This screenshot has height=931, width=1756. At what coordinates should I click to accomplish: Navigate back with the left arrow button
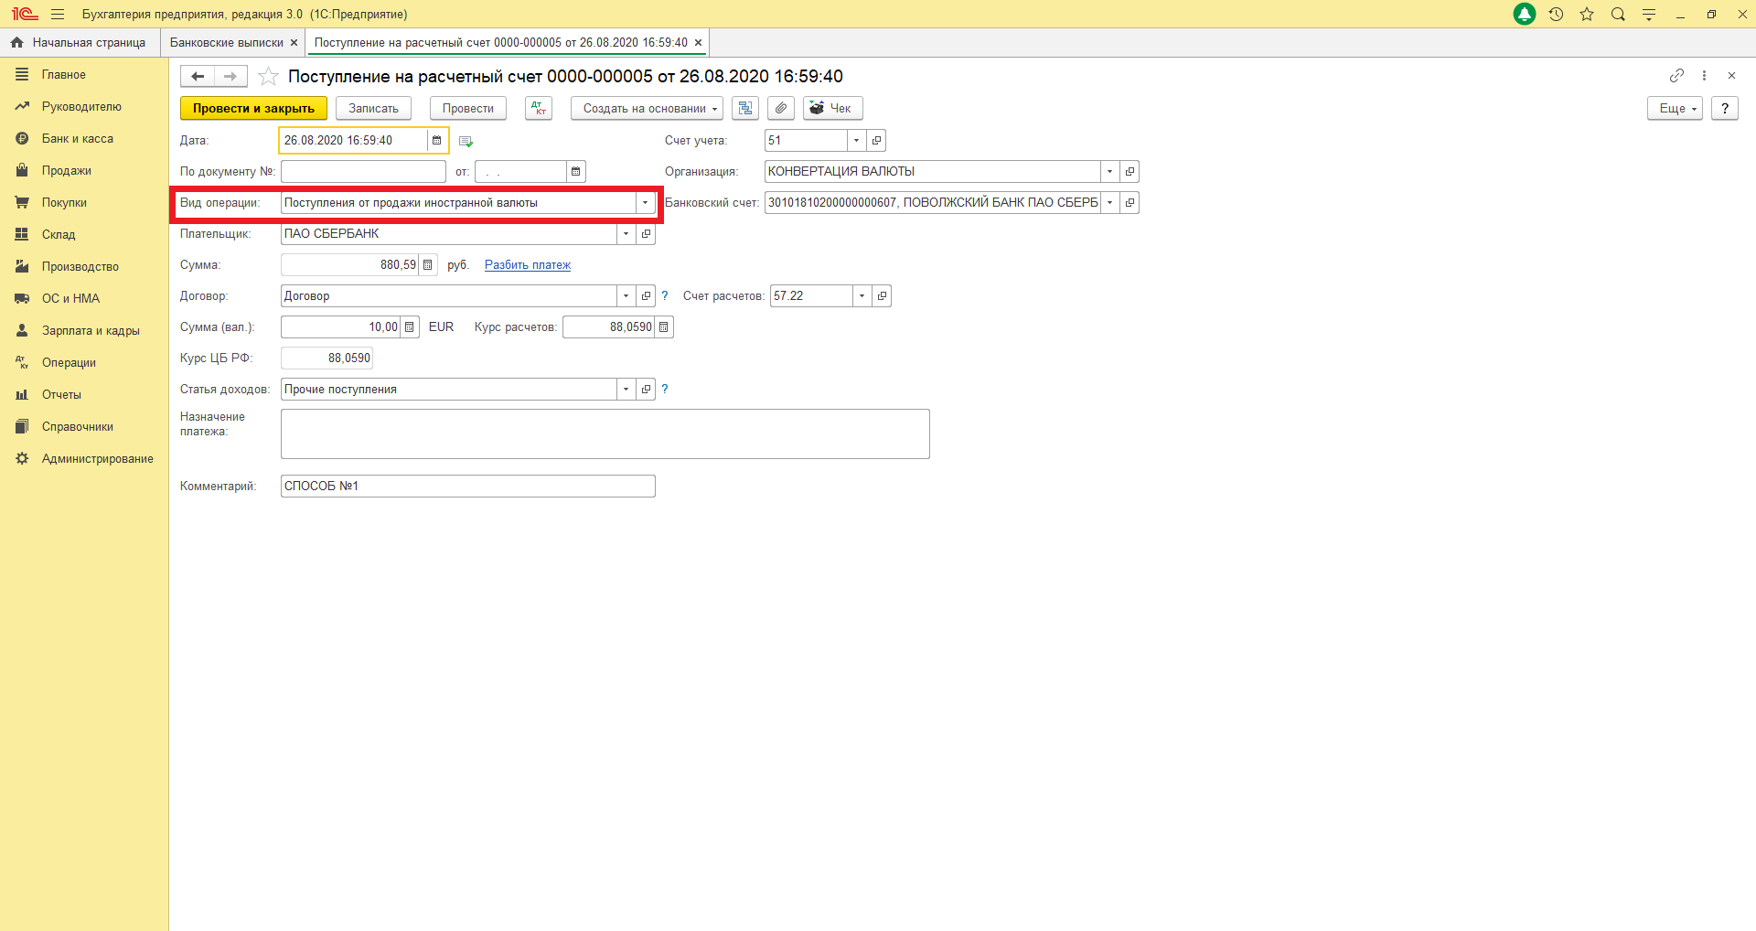coord(198,77)
